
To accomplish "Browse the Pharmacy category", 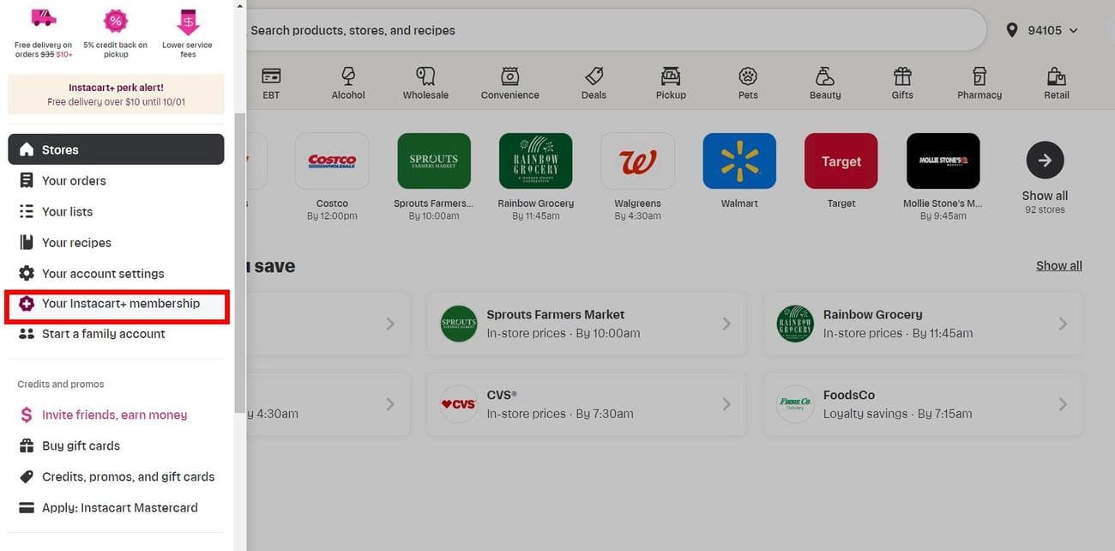I will click(x=979, y=82).
